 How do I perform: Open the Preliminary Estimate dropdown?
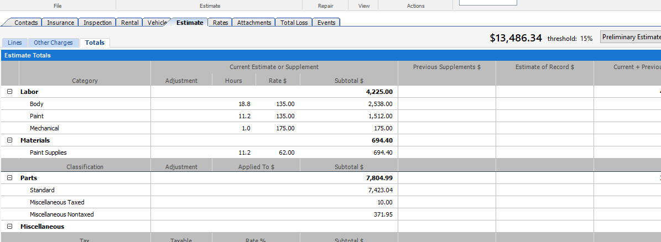click(631, 37)
